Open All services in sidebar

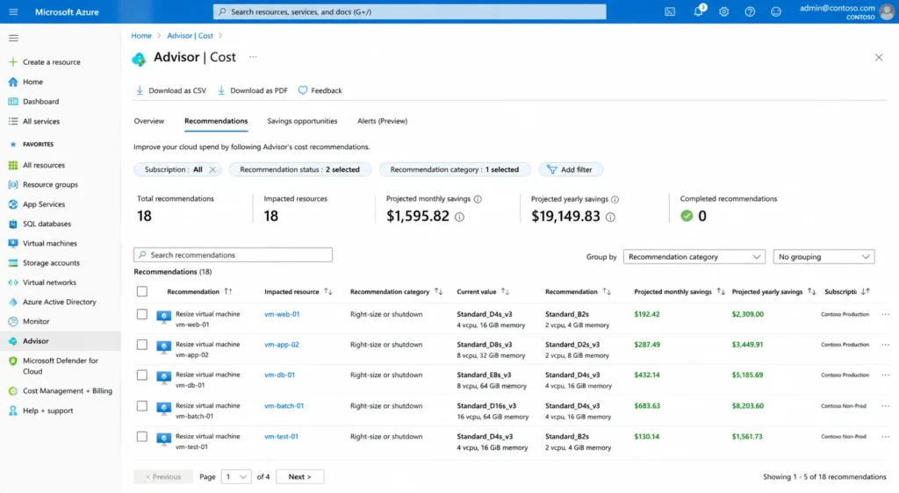pos(41,121)
